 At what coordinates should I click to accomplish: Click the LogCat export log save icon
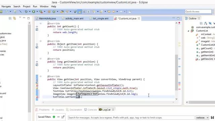point(212,118)
